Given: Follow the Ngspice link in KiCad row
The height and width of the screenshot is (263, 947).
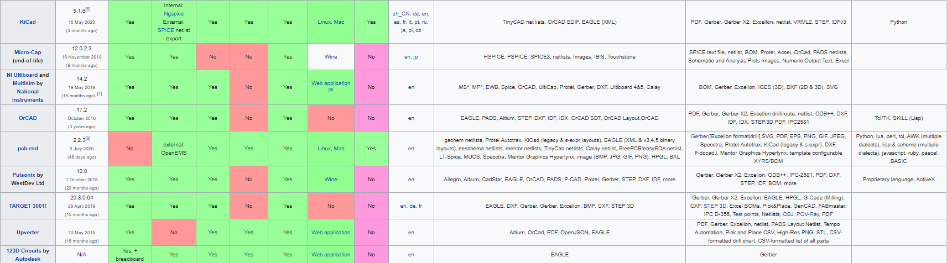Looking at the screenshot, I should (x=174, y=14).
